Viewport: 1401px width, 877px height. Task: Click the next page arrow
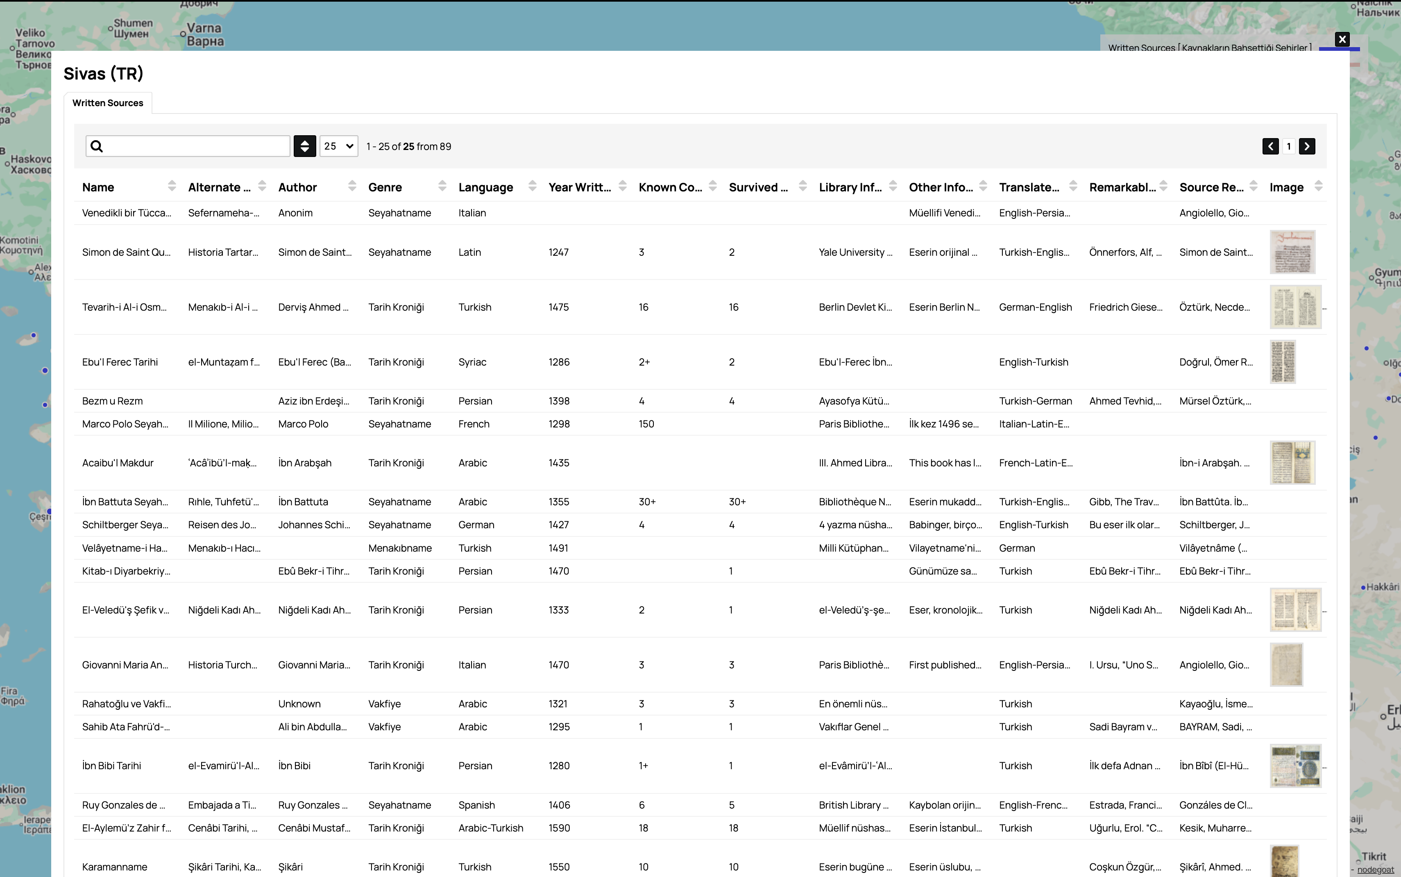tap(1308, 146)
